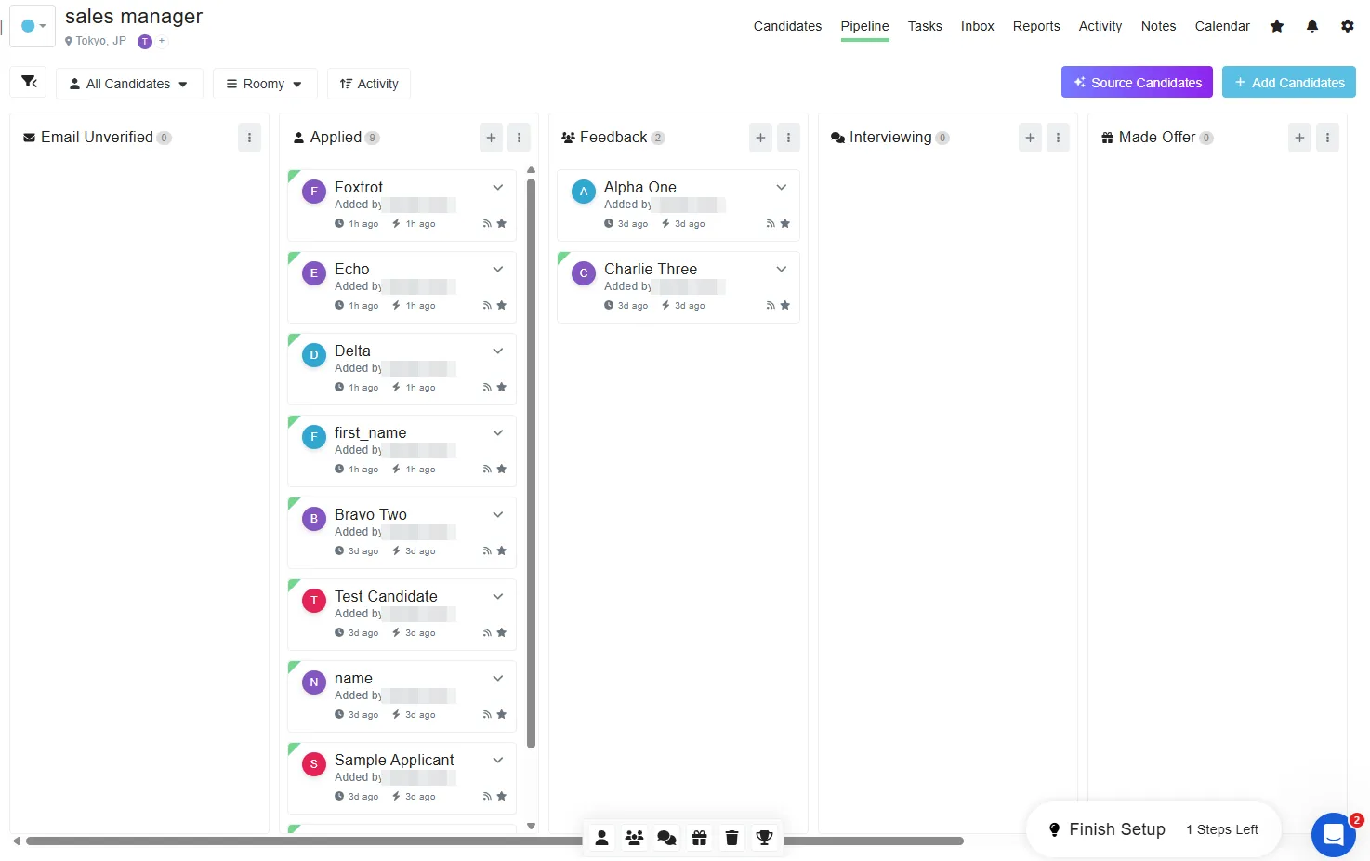The image size is (1370, 861).
Task: Expand the Alpha One card chevron
Action: (782, 188)
